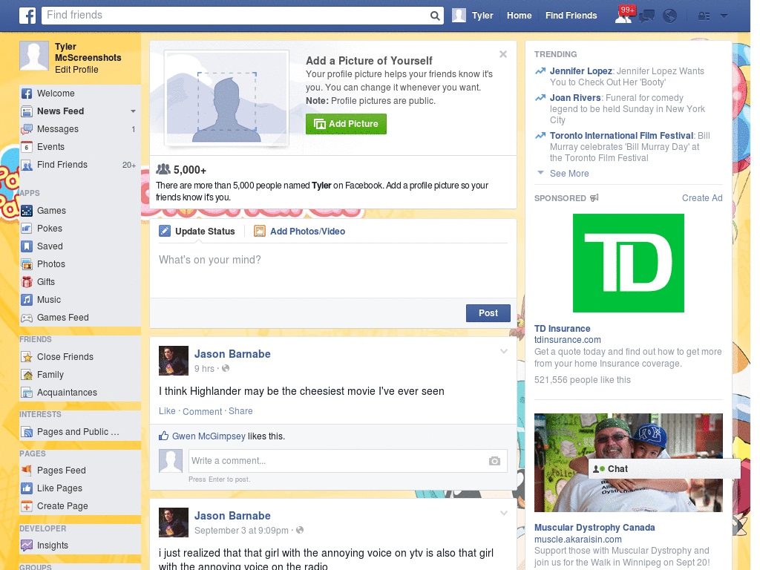
Task: Open the messages chat bubbles icon
Action: 646,16
